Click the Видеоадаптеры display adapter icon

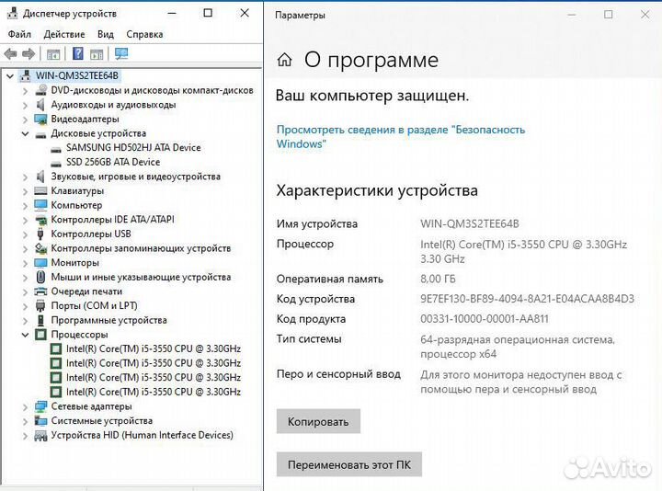[x=41, y=119]
